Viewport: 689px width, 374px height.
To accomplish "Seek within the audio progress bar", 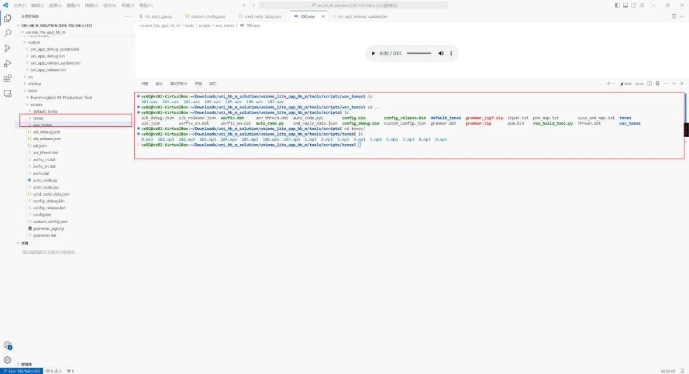I will tap(419, 53).
